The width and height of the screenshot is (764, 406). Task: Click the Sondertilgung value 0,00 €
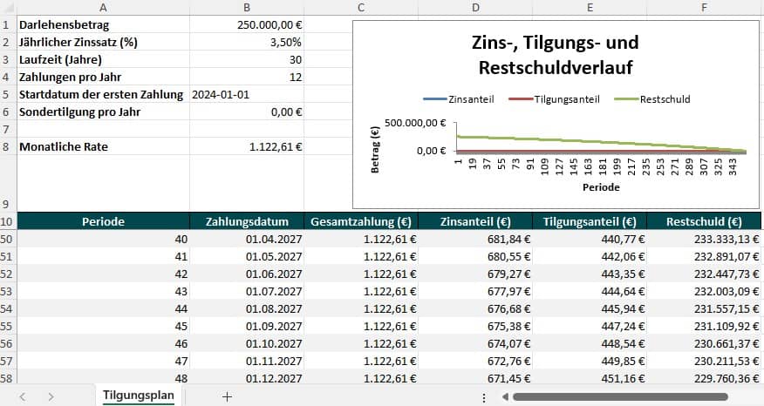[x=247, y=112]
